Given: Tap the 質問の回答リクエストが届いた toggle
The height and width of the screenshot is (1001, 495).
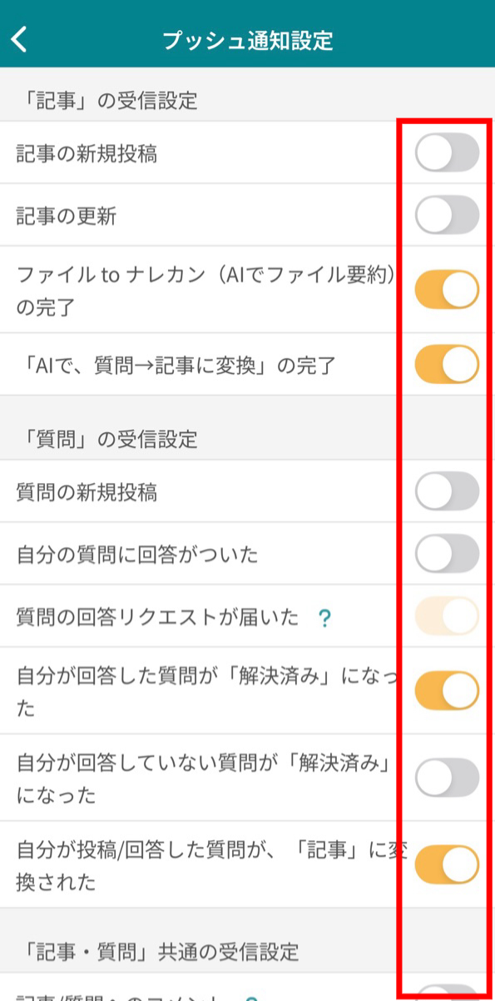Looking at the screenshot, I should pyautogui.click(x=446, y=615).
